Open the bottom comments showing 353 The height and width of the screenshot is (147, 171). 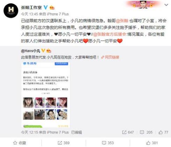point(108,143)
